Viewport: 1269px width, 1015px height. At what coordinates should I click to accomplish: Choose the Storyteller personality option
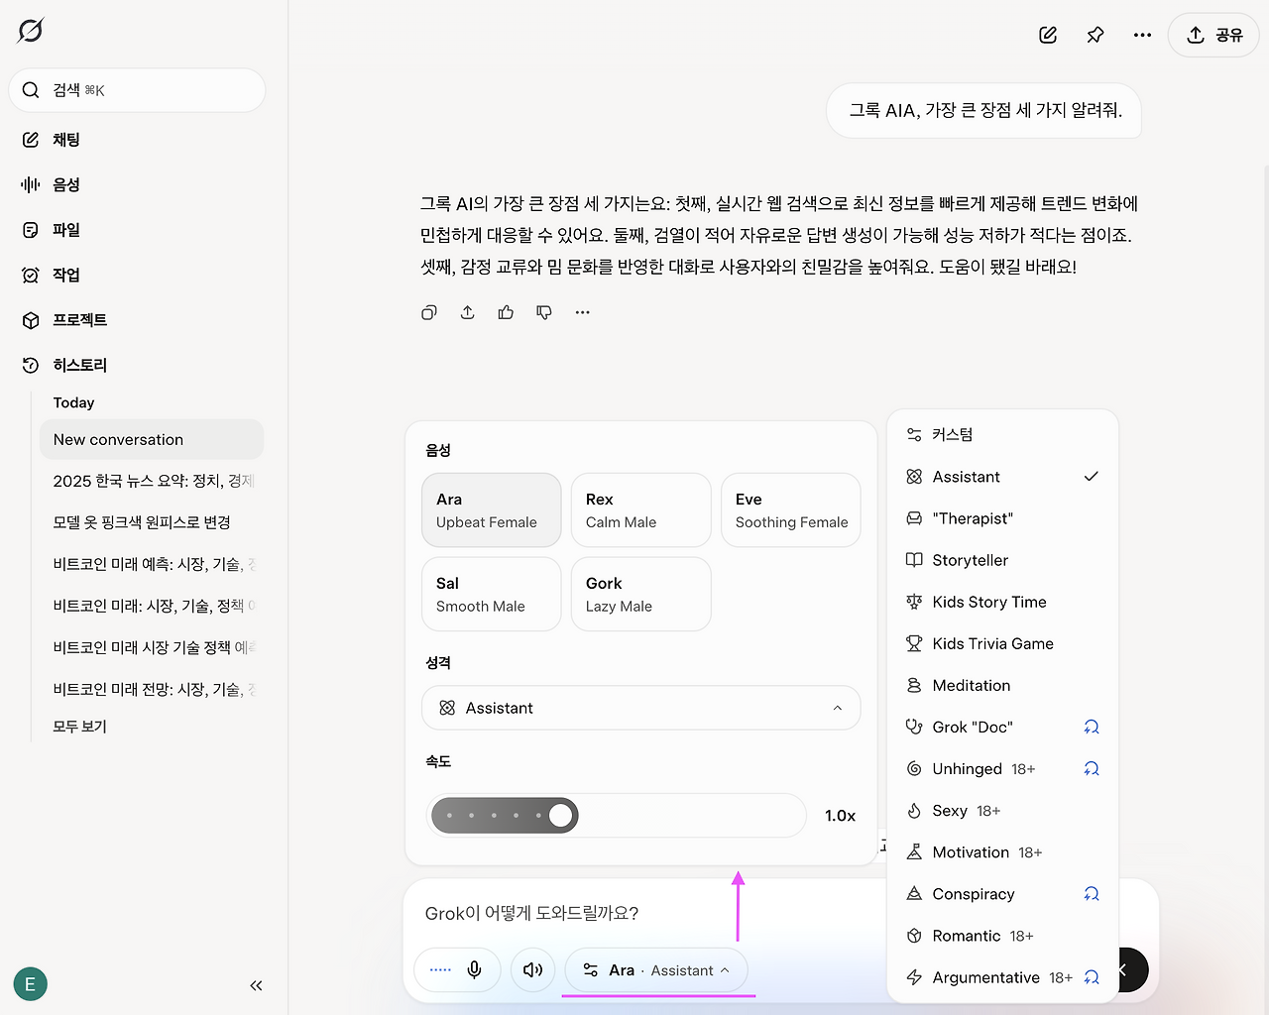pos(1003,560)
